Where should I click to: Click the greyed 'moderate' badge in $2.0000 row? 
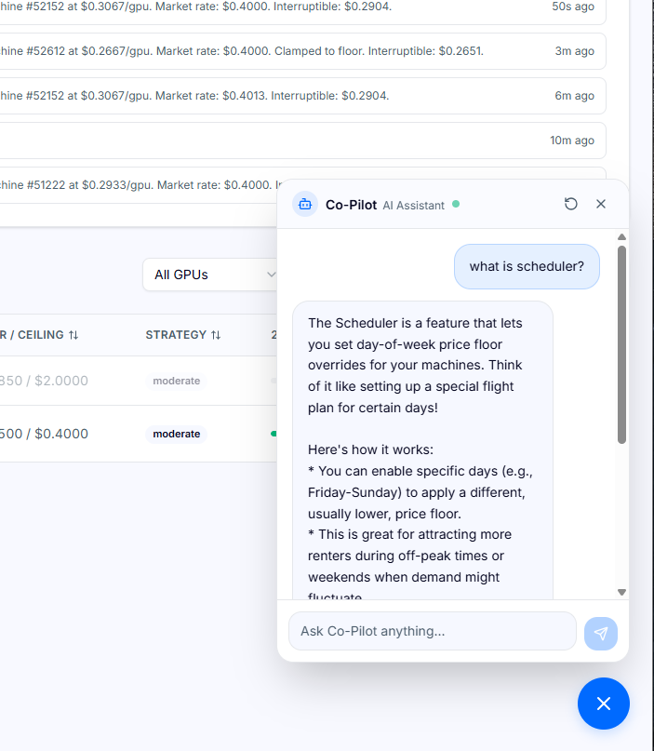pyautogui.click(x=176, y=381)
